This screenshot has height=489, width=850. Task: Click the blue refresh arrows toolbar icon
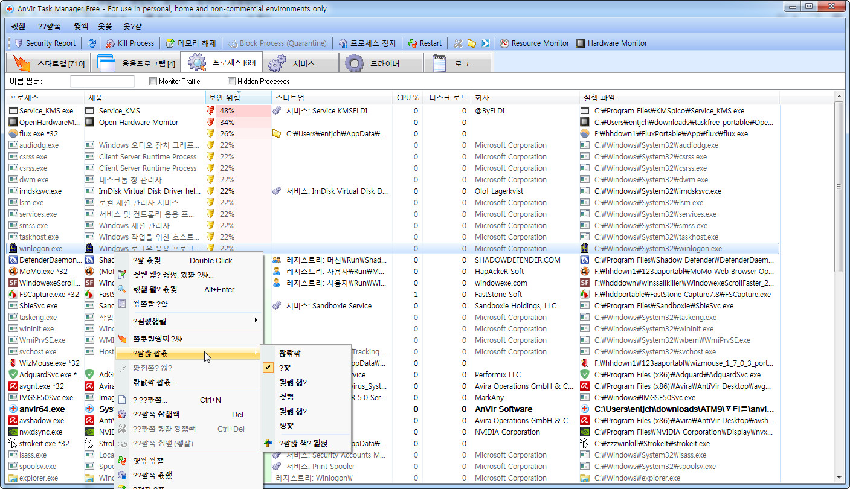coord(92,43)
